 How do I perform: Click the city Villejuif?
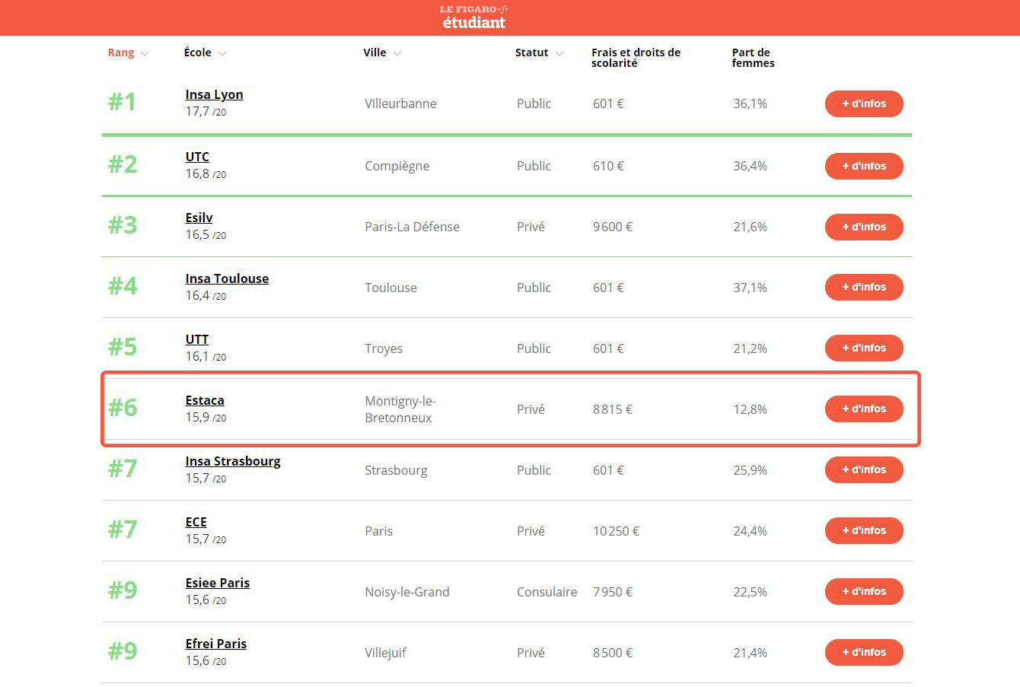pos(385,653)
